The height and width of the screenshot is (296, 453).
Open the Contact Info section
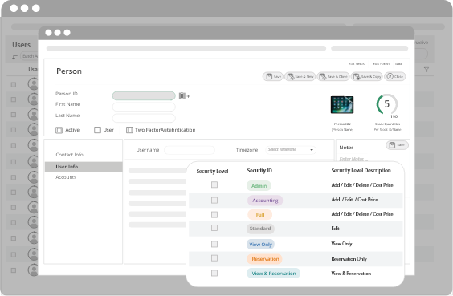pyautogui.click(x=69, y=155)
